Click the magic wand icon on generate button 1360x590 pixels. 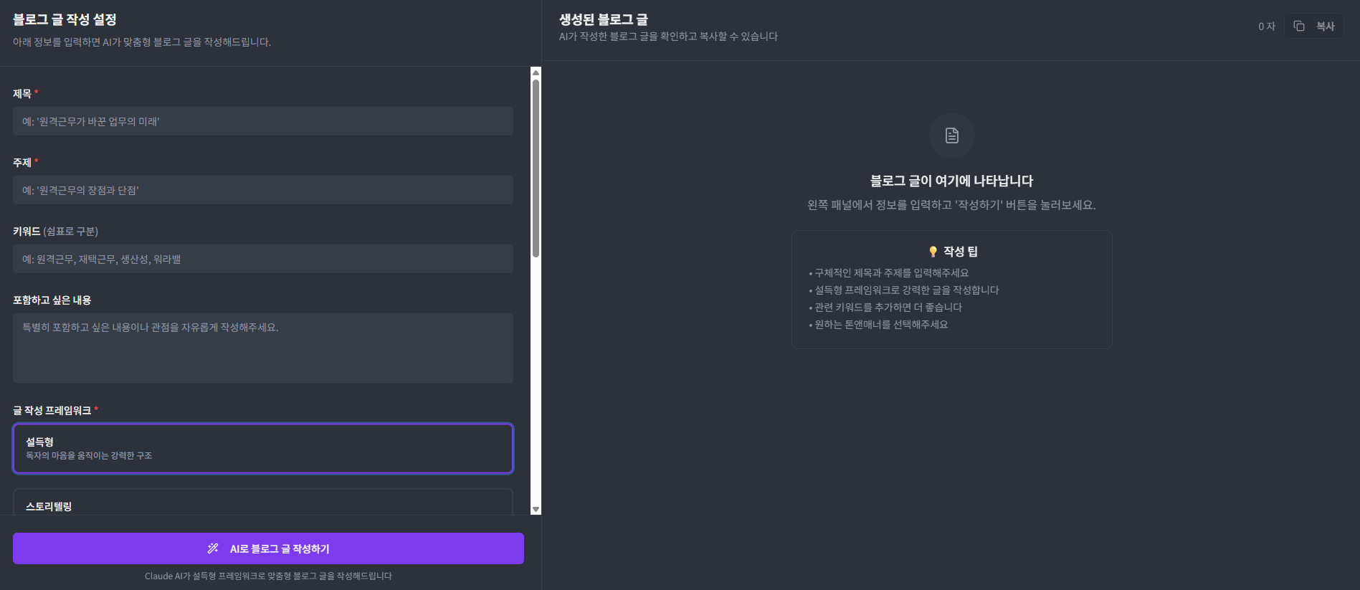[213, 548]
